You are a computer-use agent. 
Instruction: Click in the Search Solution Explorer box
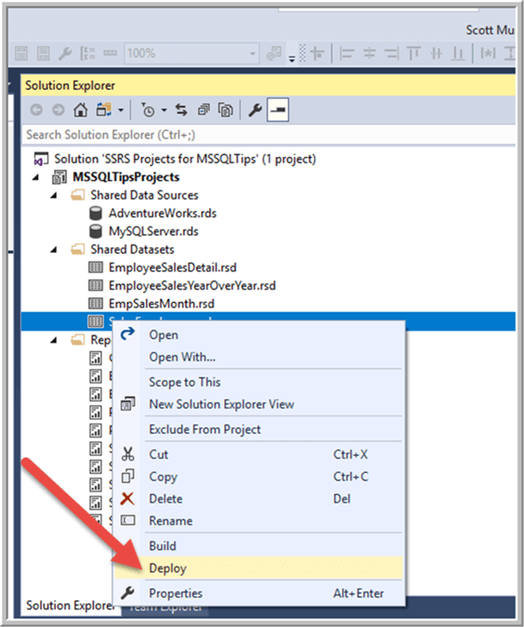(x=268, y=135)
